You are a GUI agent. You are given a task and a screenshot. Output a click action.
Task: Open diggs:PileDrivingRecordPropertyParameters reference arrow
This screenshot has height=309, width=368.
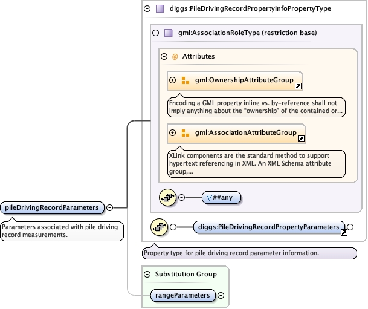[x=344, y=232]
